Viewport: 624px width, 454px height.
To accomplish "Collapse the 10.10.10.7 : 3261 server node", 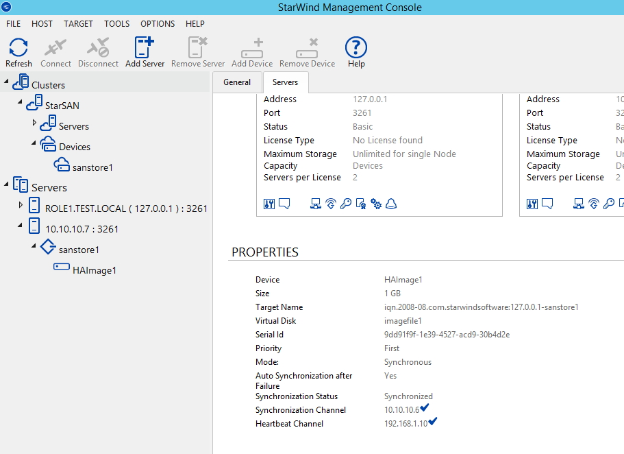I will point(20,225).
